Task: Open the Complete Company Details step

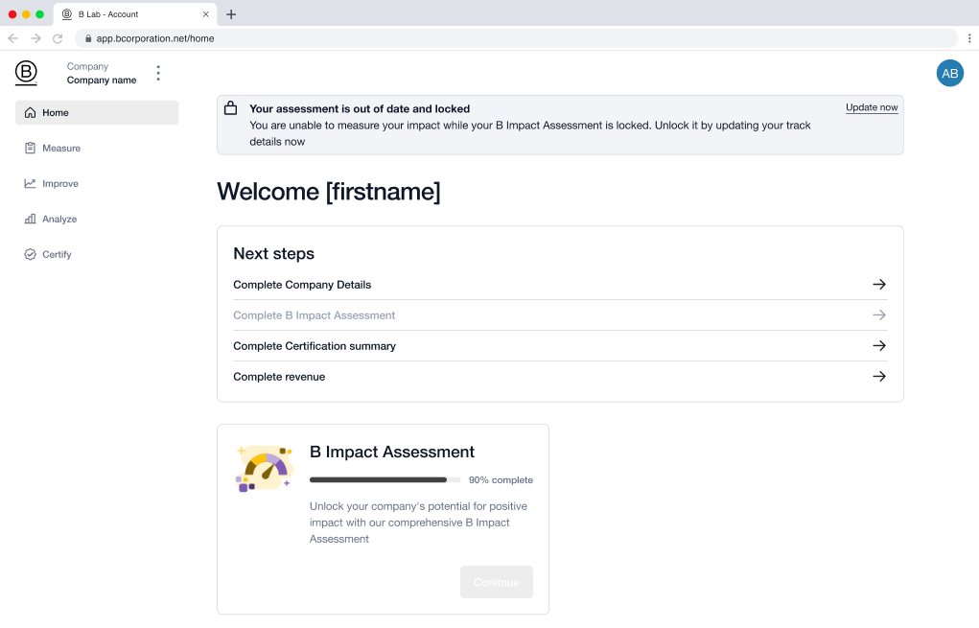Action: point(560,285)
